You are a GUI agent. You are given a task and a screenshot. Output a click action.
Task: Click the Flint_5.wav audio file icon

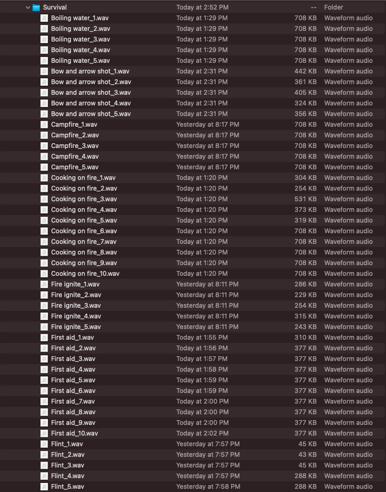point(44,487)
